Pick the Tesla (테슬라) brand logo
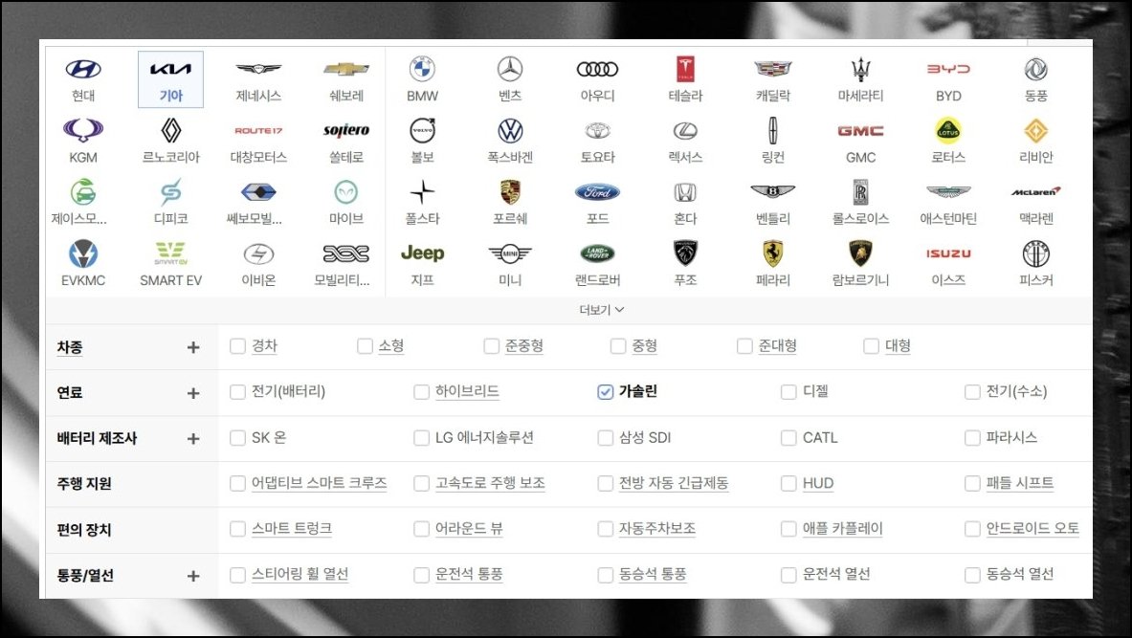 click(x=685, y=69)
